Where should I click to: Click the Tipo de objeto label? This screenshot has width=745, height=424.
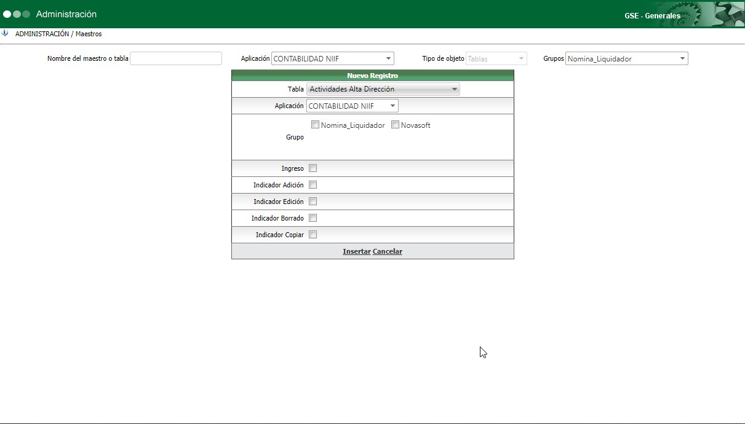443,59
